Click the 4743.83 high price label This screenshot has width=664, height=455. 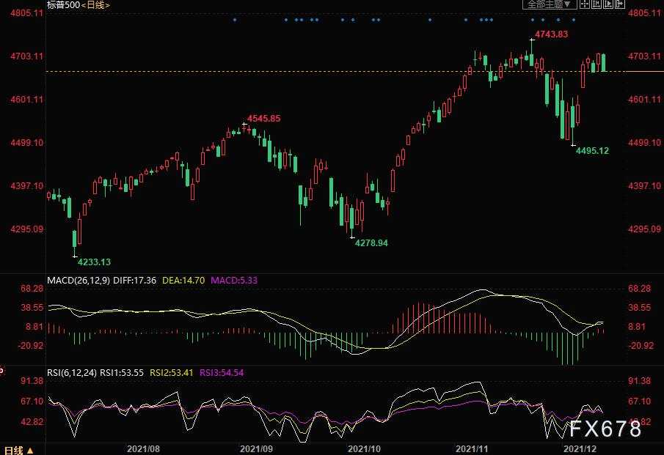(x=551, y=34)
